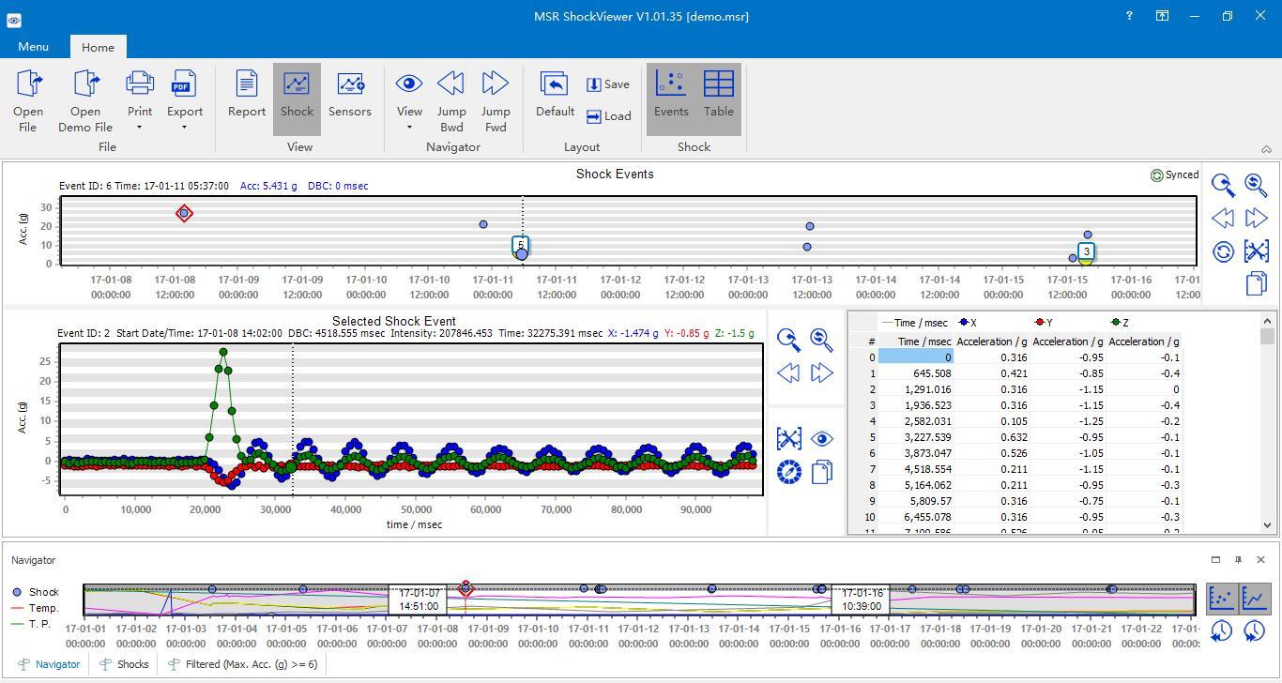
Task: Click the rewind clock icon in the Navigator
Action: (x=1221, y=631)
